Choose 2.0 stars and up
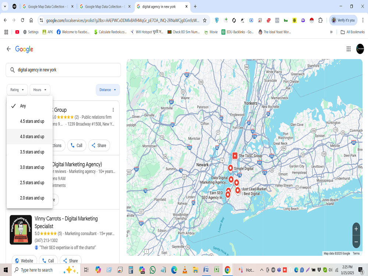The image size is (368, 276). click(30, 198)
